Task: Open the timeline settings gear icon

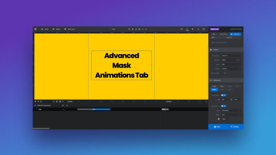Action: (x=60, y=101)
